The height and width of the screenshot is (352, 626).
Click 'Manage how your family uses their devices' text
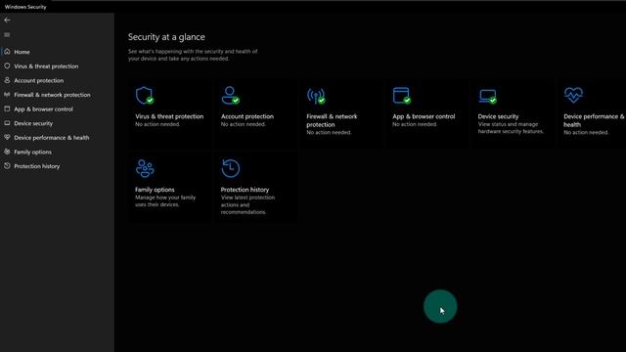(x=165, y=200)
